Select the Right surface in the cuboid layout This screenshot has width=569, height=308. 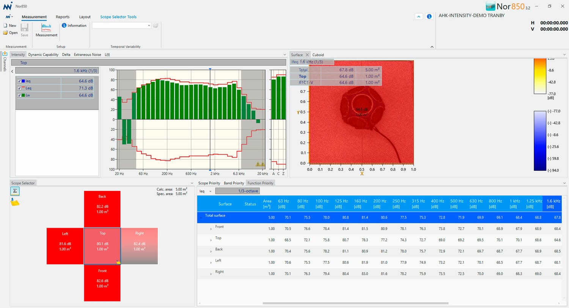(140, 245)
